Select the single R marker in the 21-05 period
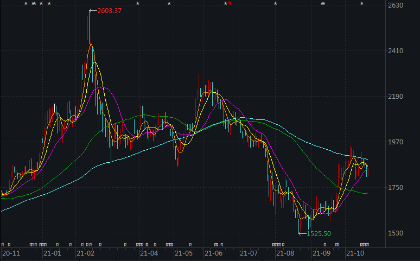The width and height of the screenshot is (420, 261). pyautogui.click(x=190, y=245)
